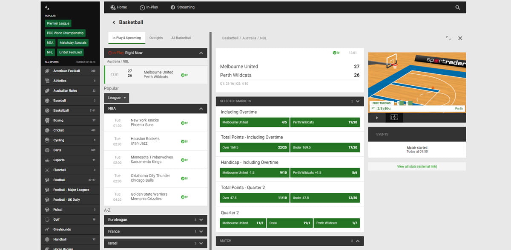Click TV stream icon for Knicks vs Suns
Screen dimensions: 511x250
[184, 123]
